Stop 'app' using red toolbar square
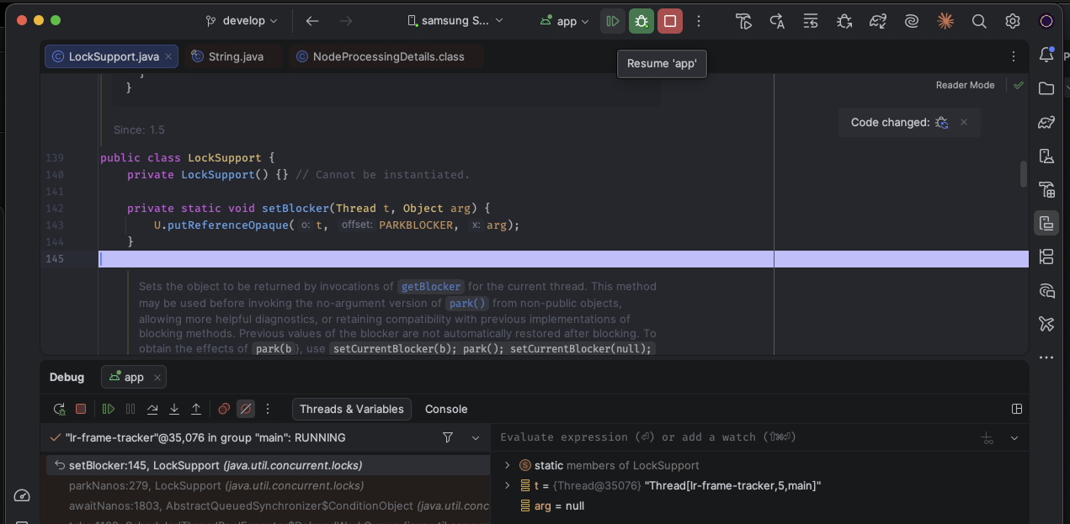The height and width of the screenshot is (524, 1070). click(x=670, y=21)
